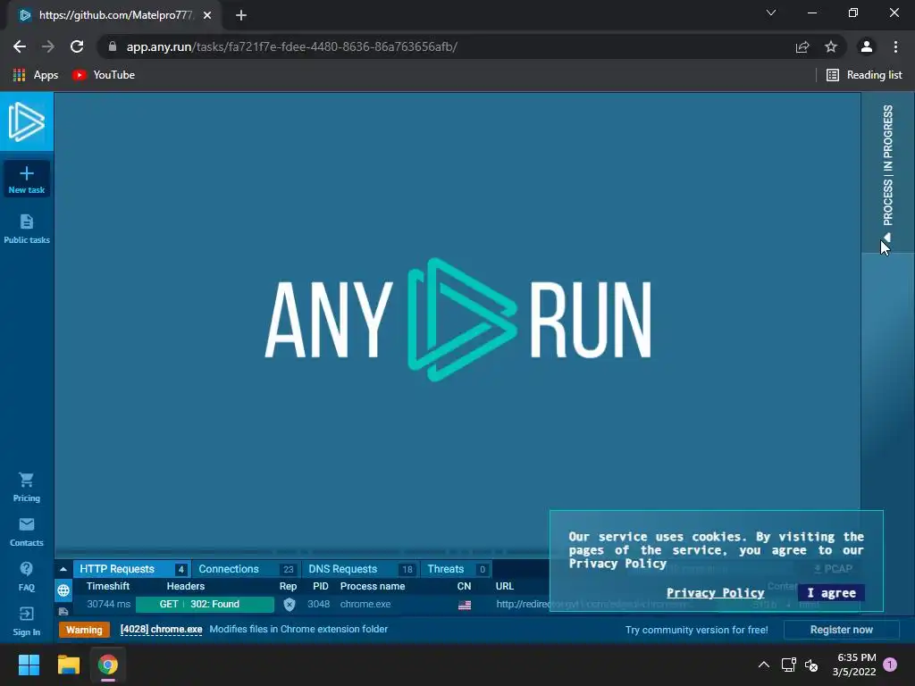Select the files icon below the globe
The height and width of the screenshot is (686, 915).
pyautogui.click(x=63, y=611)
